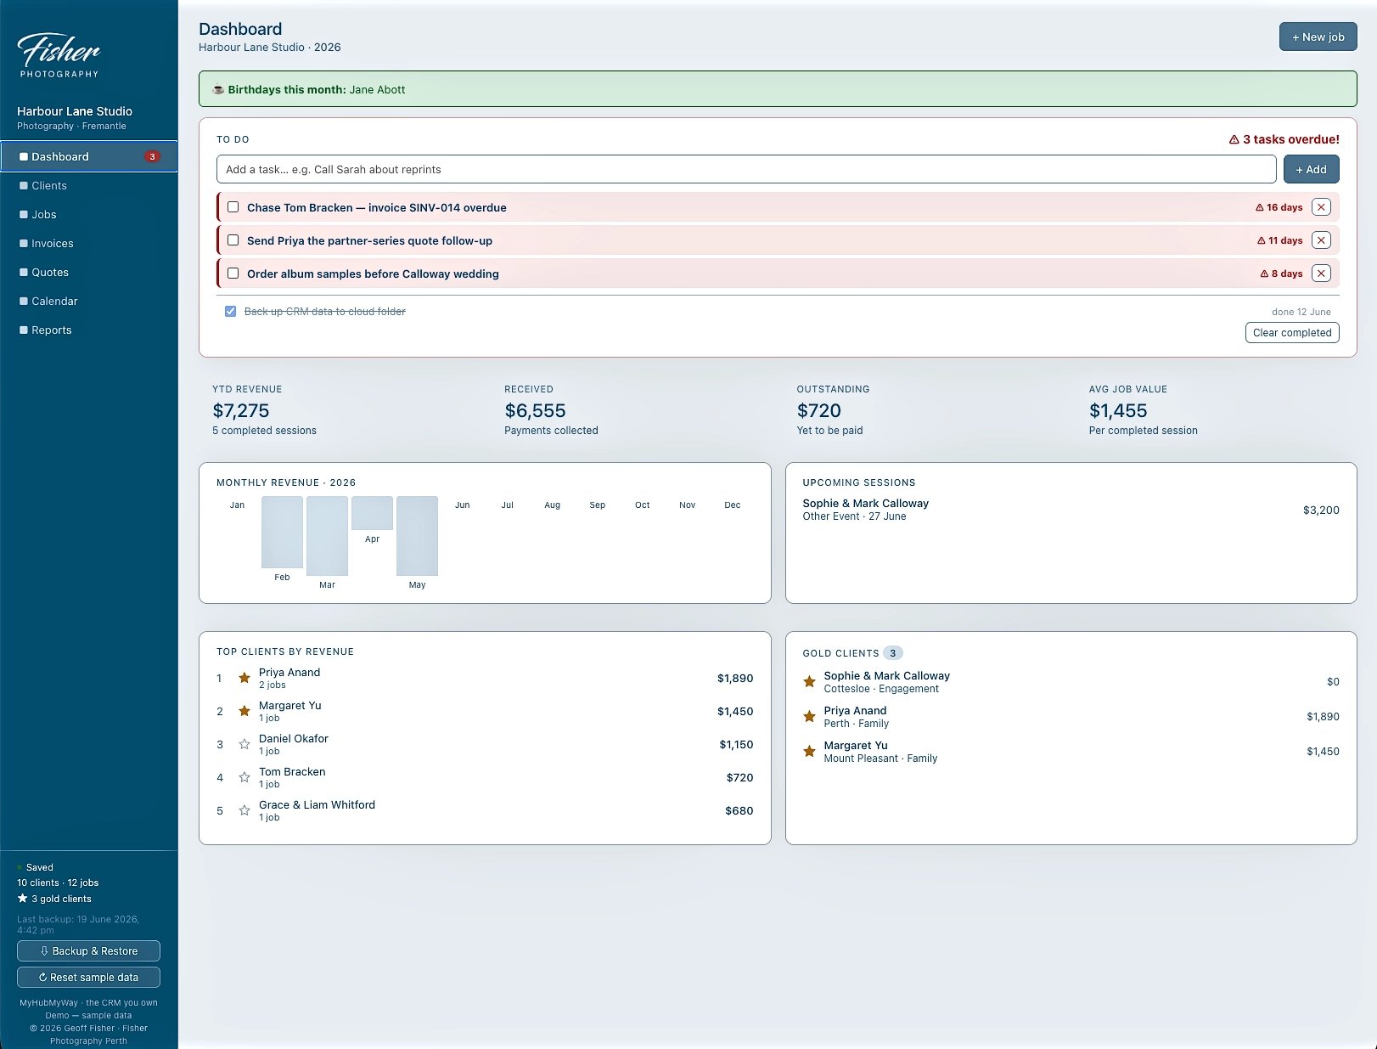The image size is (1377, 1049).
Task: Go to the Jobs page
Action: tap(89, 214)
